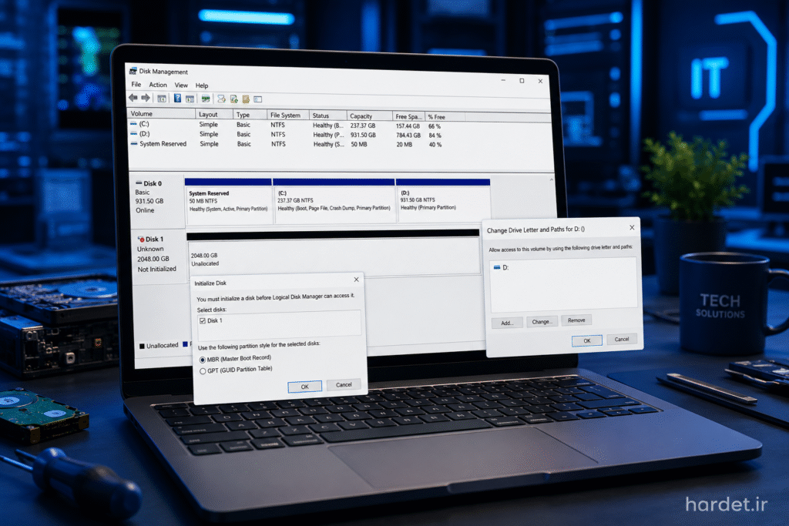Screen dimensions: 789x526
Task: Open the View menu
Action: coord(181,85)
